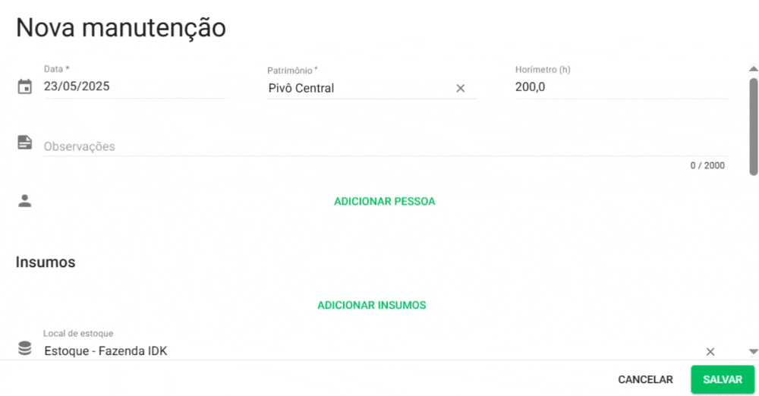Click the stock database icon
The width and height of the screenshot is (759, 396).
tap(25, 348)
